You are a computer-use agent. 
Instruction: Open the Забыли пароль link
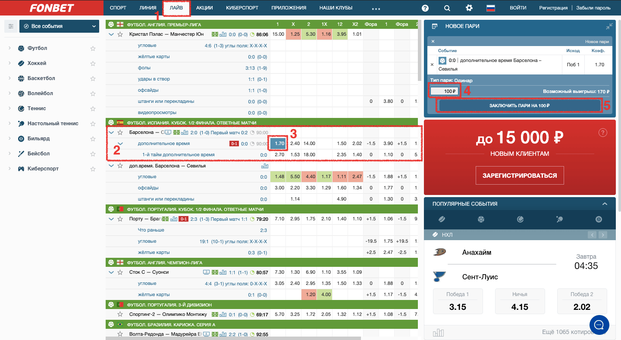pos(593,8)
